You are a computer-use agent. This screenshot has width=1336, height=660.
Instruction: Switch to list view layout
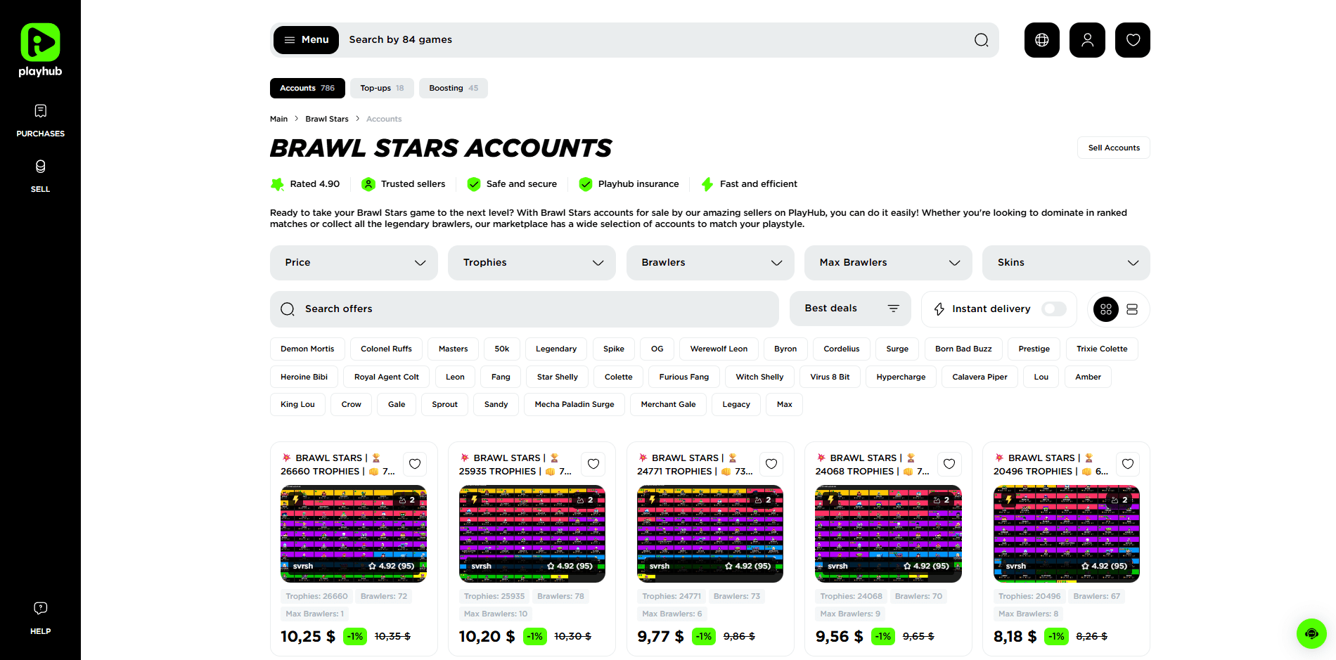click(1132, 309)
